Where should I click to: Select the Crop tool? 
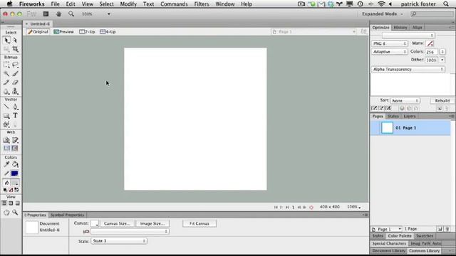(x=15, y=49)
